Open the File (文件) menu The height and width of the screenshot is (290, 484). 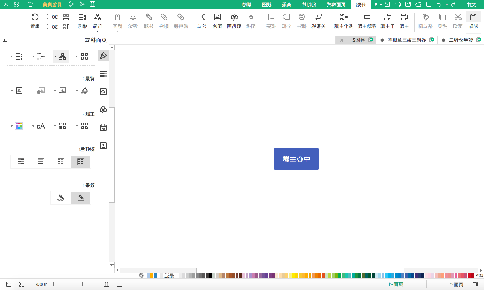471,4
